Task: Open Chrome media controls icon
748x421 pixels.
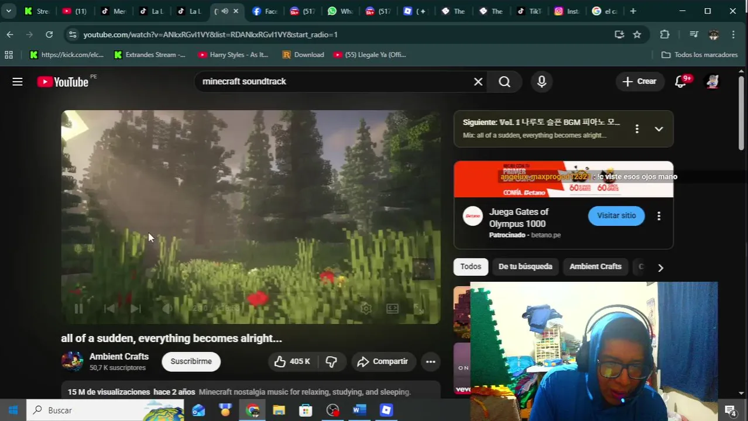Action: click(694, 34)
